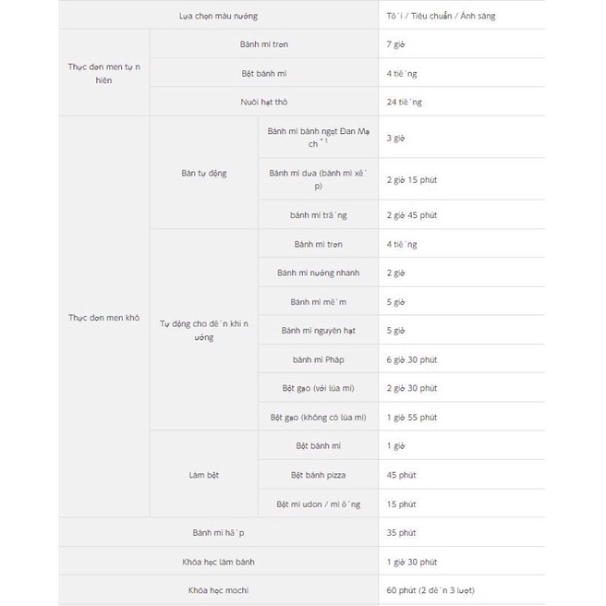Click the "Bán tự động" group cell
The image size is (606, 606).
click(203, 173)
